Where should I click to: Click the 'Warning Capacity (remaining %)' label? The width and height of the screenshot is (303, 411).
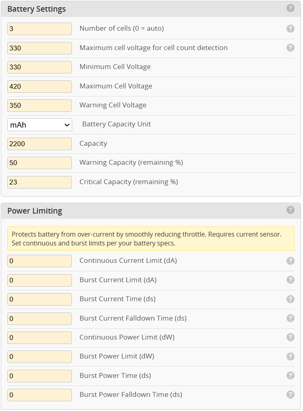(131, 163)
